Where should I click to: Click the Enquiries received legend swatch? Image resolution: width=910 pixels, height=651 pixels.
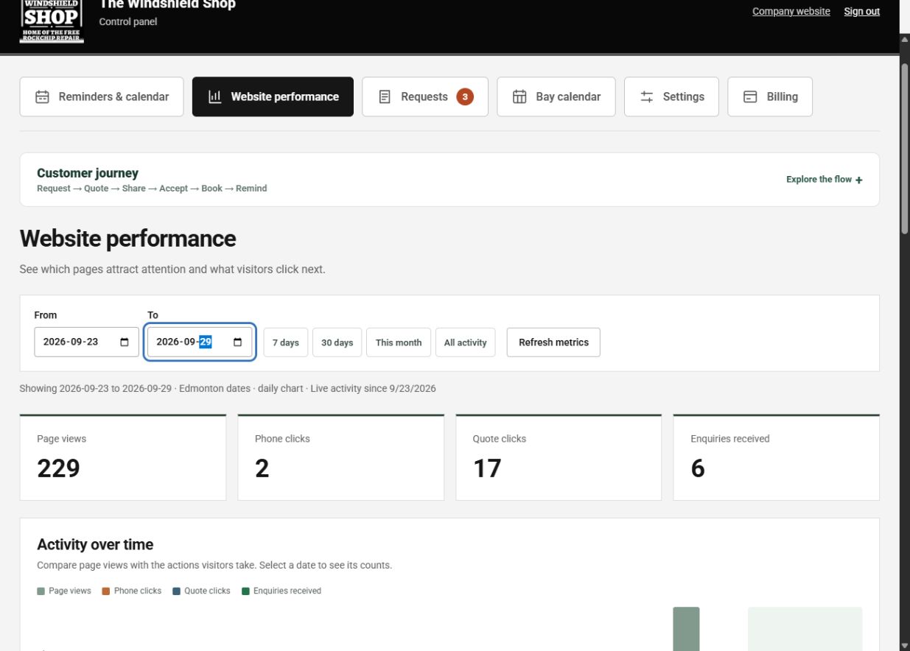[246, 591]
